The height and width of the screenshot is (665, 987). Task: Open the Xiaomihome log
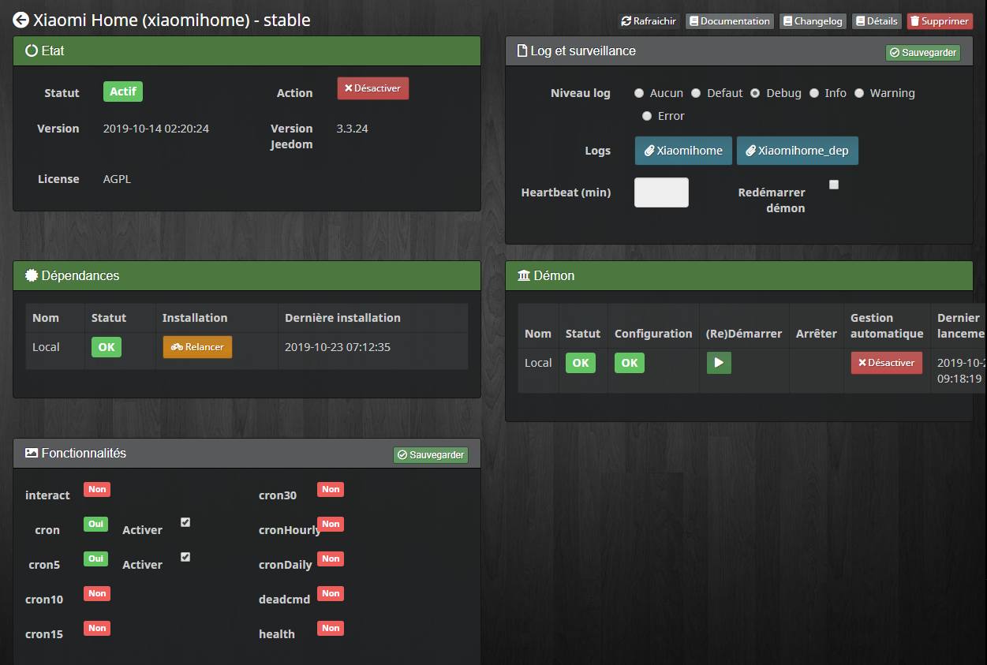coord(683,151)
